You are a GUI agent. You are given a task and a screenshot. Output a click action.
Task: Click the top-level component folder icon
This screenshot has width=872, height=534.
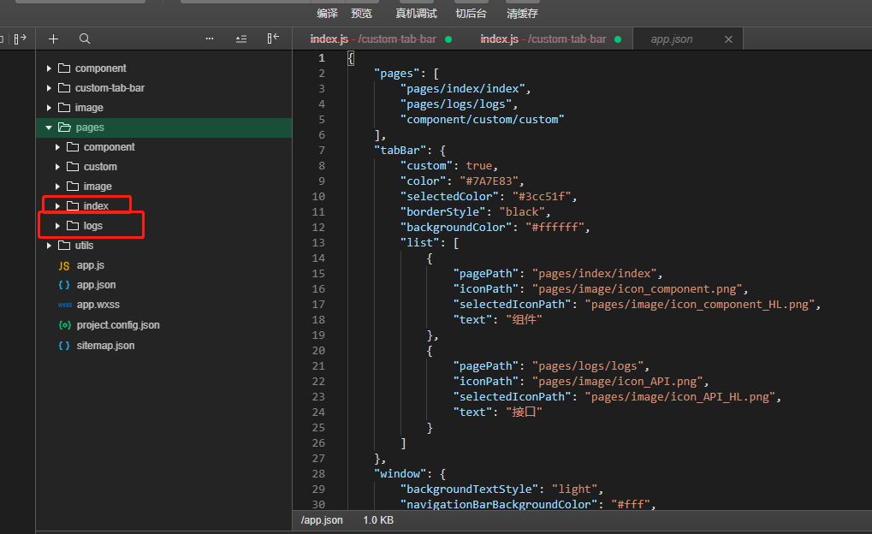[x=64, y=68]
